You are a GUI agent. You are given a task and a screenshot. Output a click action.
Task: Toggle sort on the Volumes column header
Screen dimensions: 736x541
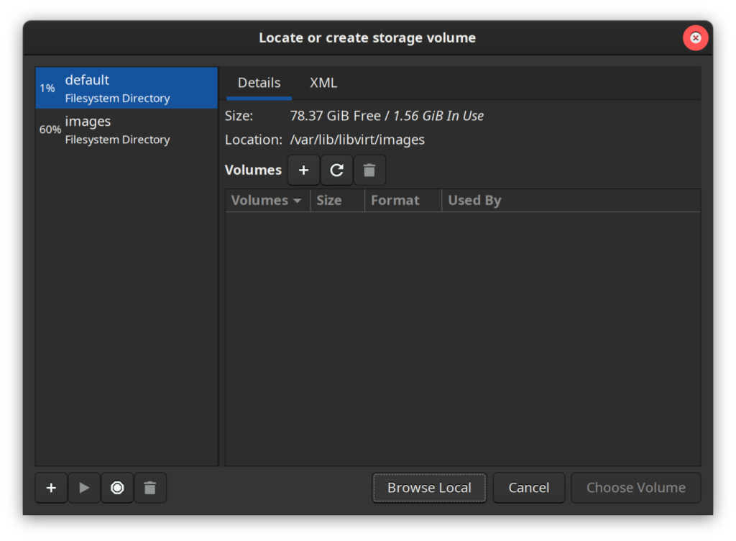coord(267,201)
